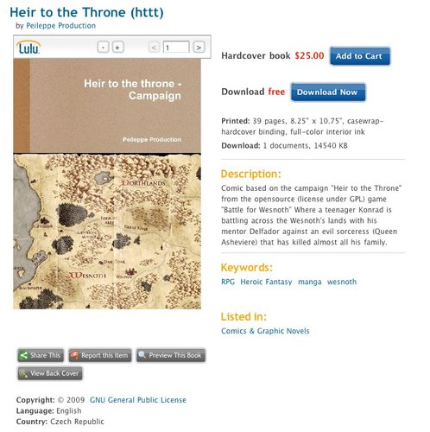Click Report this item flag button

click(x=100, y=355)
